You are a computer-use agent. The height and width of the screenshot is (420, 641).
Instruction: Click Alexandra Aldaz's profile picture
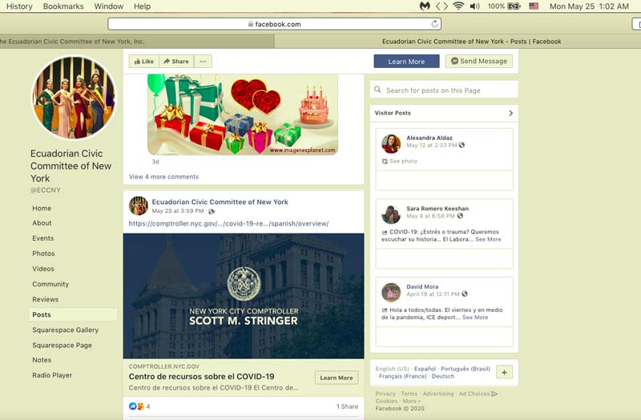pyautogui.click(x=391, y=144)
